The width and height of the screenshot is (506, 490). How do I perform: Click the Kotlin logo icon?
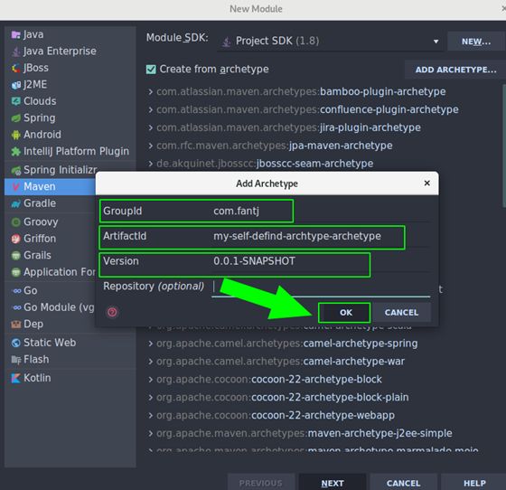15,378
